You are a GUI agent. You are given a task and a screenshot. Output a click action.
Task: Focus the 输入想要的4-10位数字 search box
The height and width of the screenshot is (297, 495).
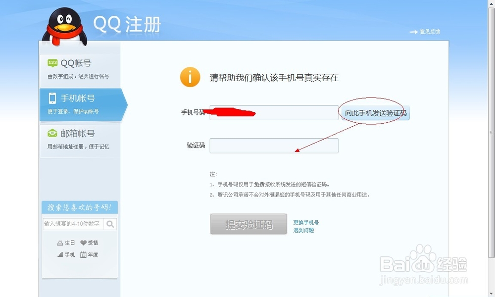coord(73,224)
